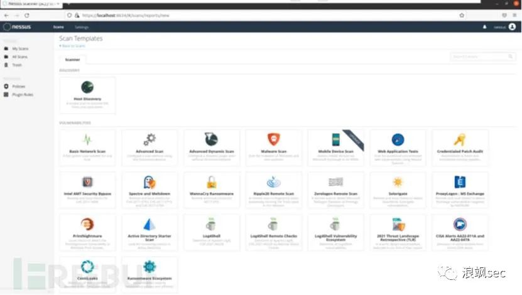The height and width of the screenshot is (295, 522).
Task: Select the CISA Alerts AA22-011A icon
Action: point(460,224)
